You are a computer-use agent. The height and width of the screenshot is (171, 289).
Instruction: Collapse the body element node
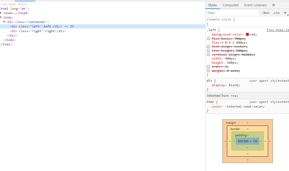[1, 17]
